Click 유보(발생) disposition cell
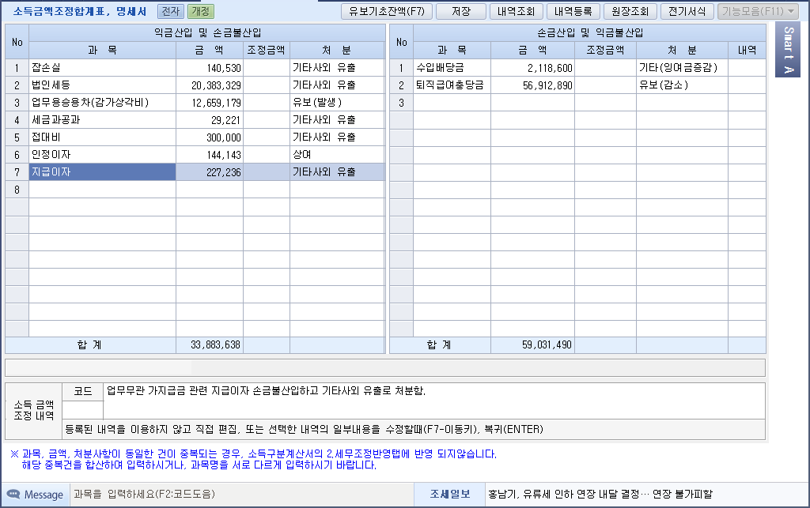 [337, 103]
